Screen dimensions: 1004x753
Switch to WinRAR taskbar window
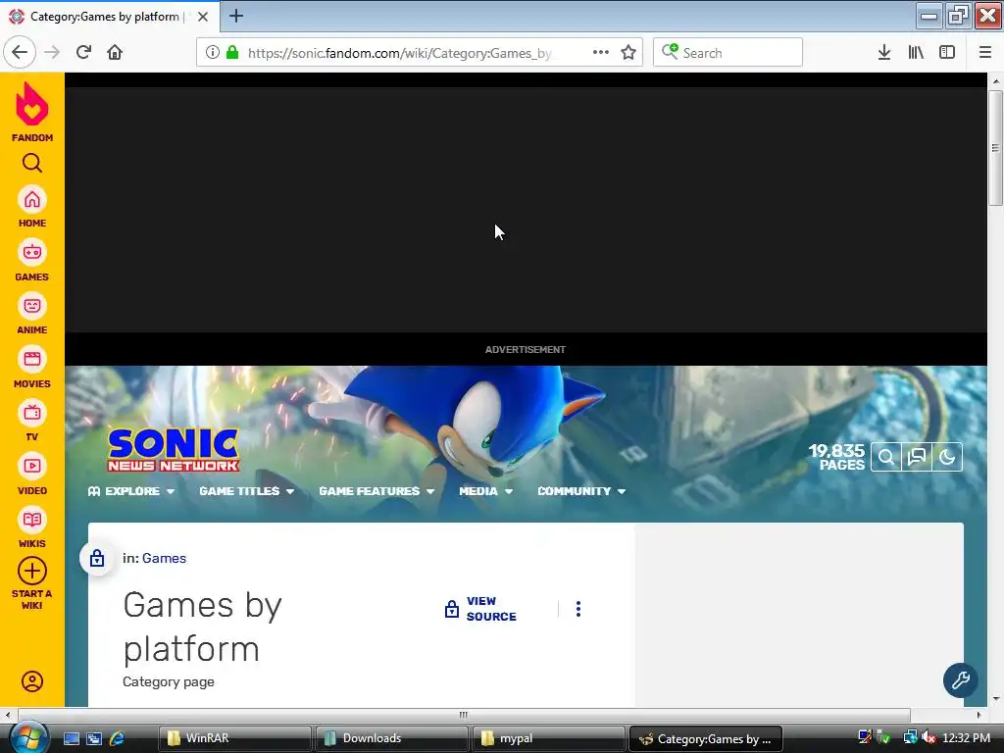234,738
